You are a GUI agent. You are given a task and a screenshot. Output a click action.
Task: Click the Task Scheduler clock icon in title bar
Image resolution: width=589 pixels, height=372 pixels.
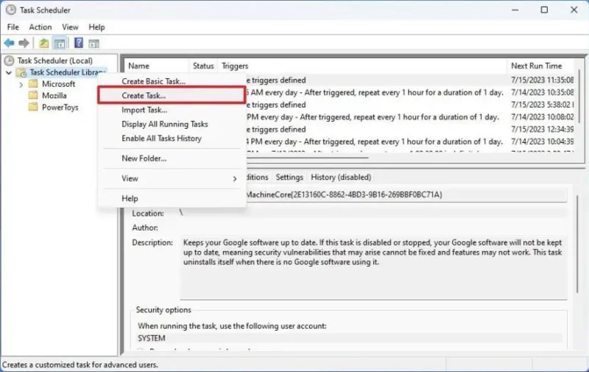point(11,10)
